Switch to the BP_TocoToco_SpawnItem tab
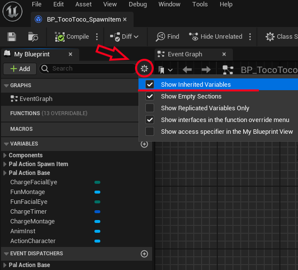298x270 pixels. point(82,20)
